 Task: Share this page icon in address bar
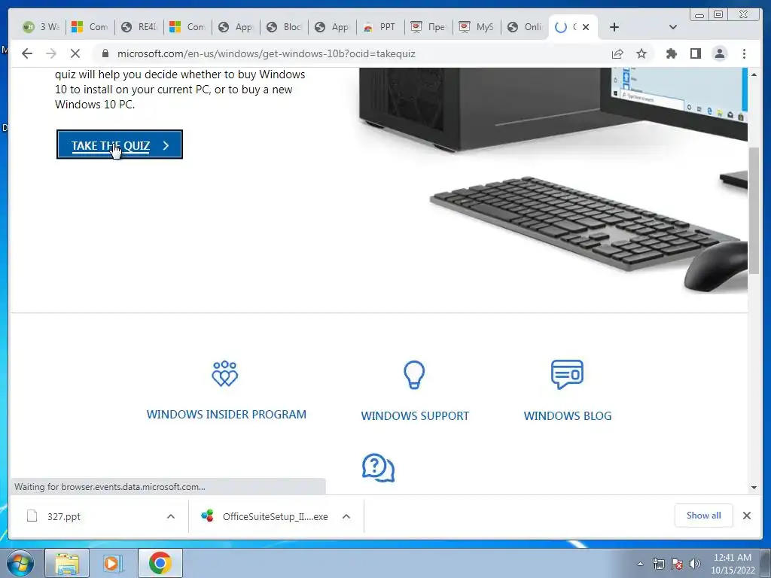pyautogui.click(x=617, y=53)
